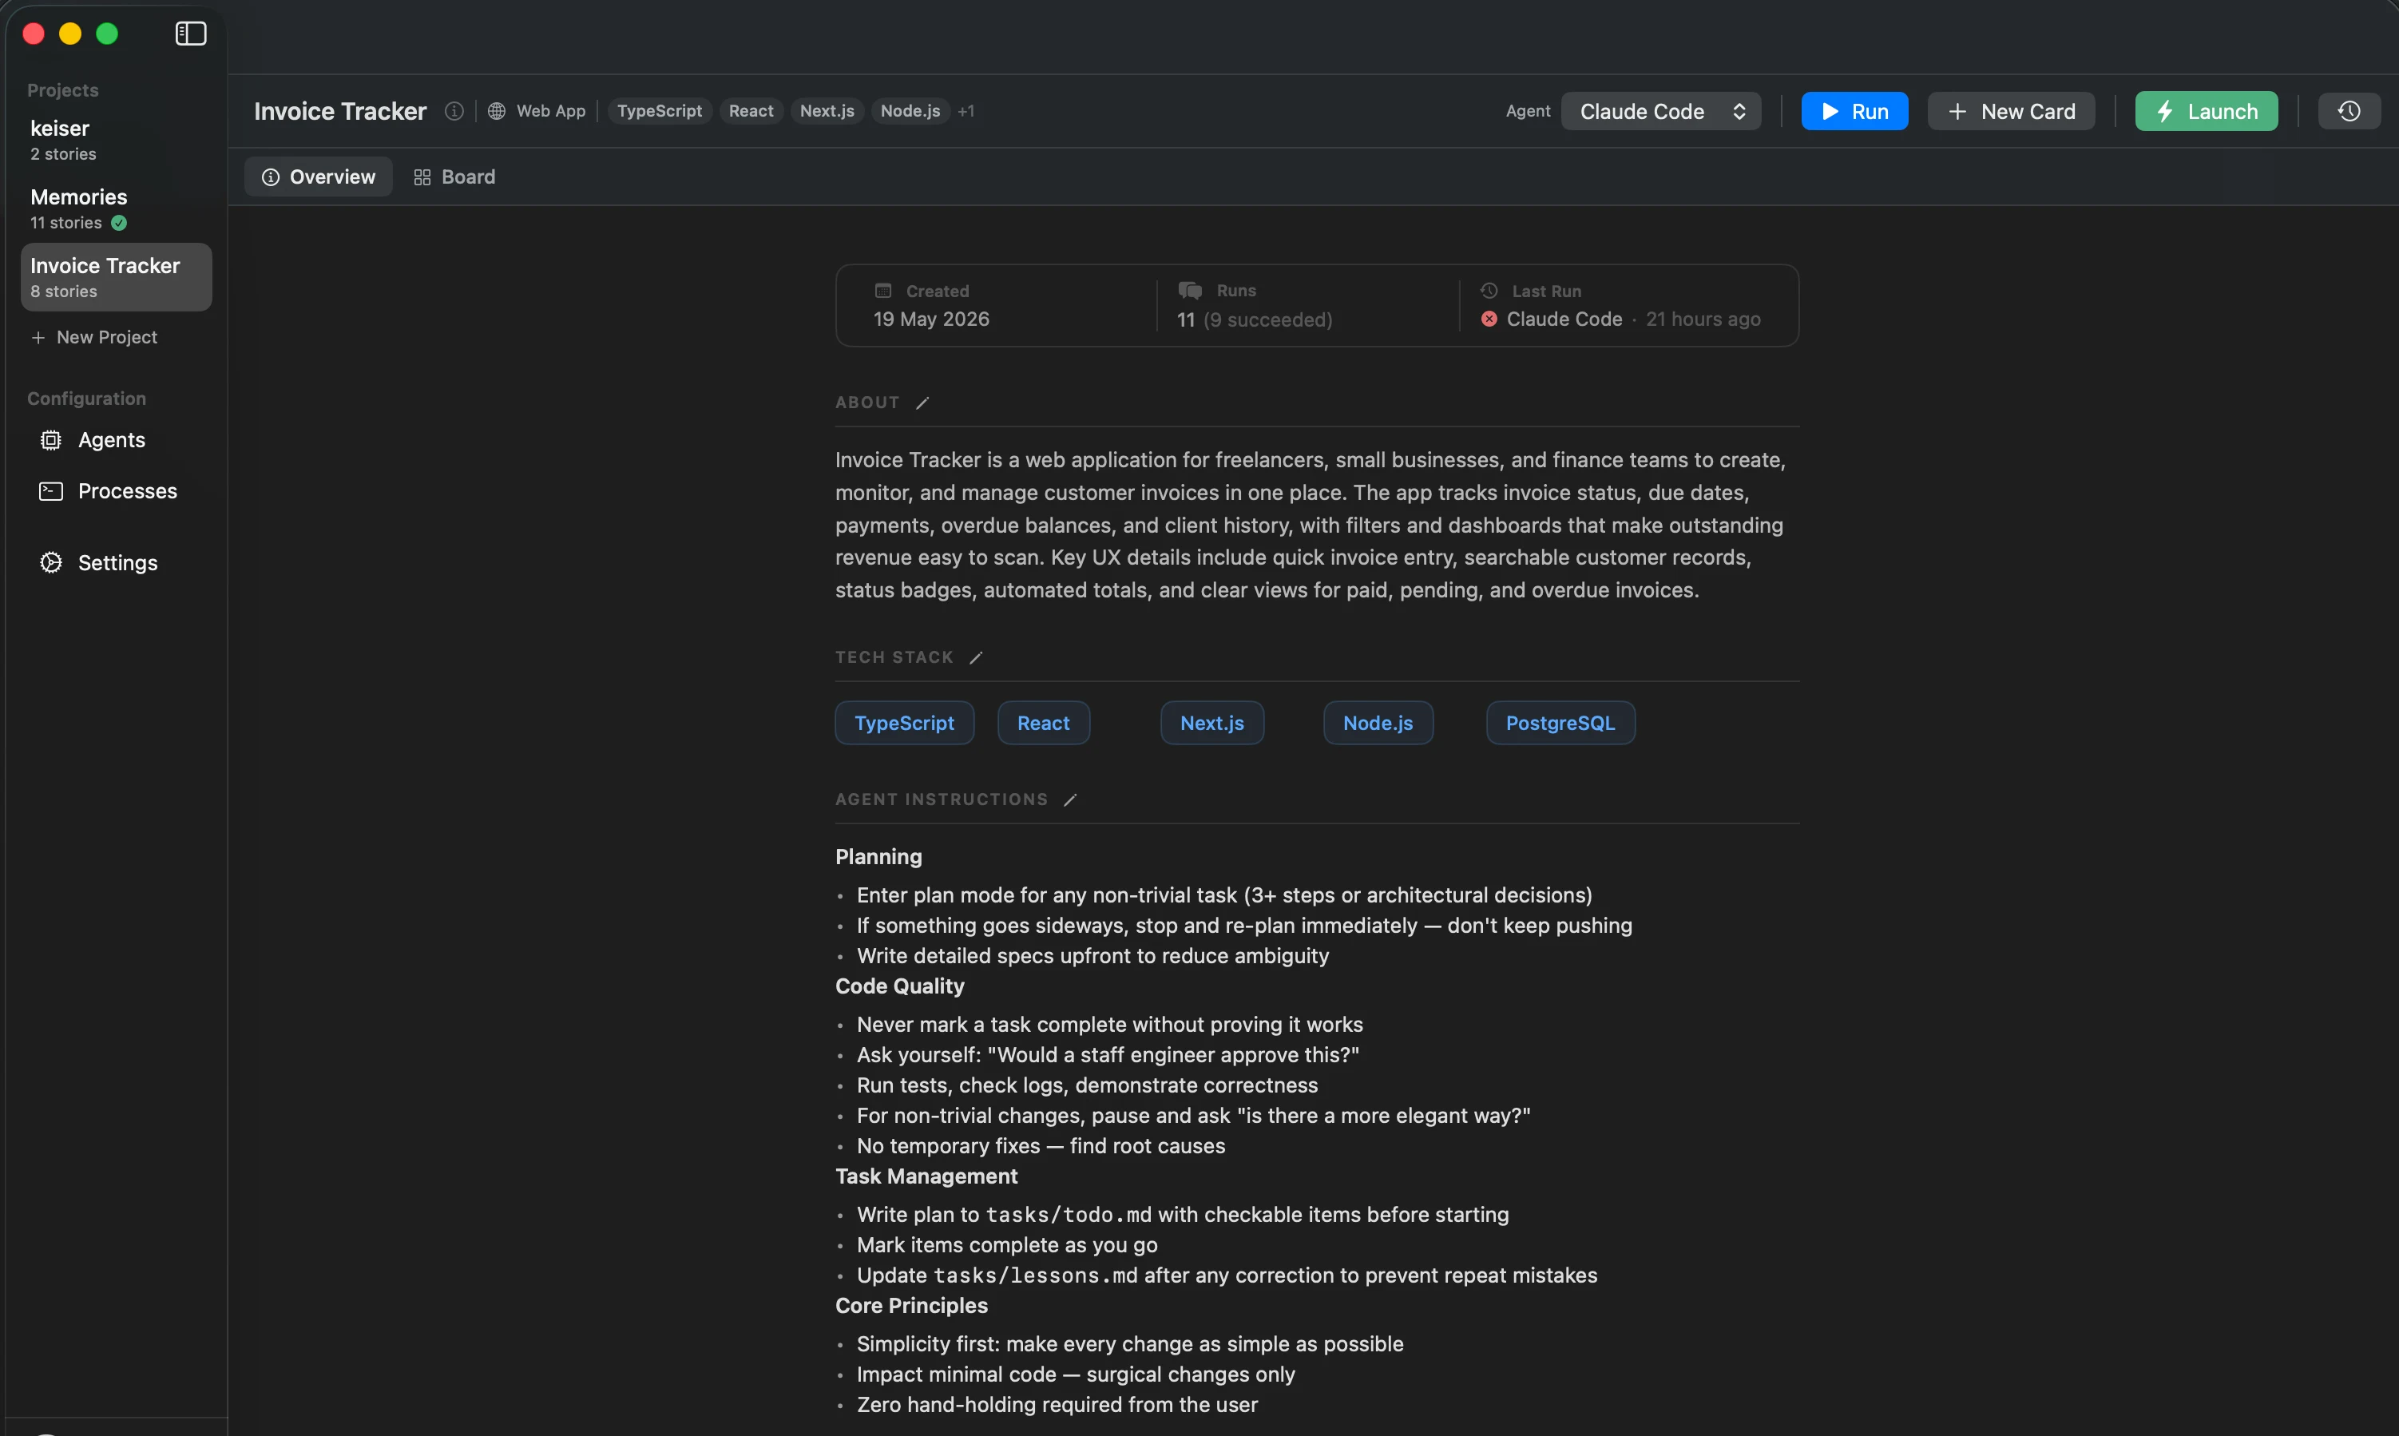Click the TypeScript tag in header
2399x1436 pixels.
[660, 111]
